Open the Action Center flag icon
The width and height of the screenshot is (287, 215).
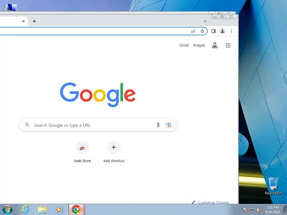coord(245,210)
